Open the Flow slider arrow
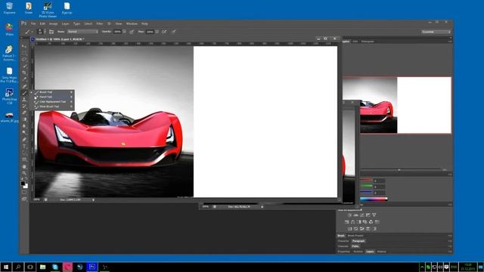Screen dimensions: 484x272 pos(157,32)
